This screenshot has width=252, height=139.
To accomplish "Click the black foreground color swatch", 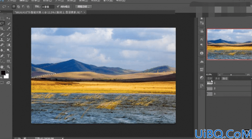I will tap(3, 73).
